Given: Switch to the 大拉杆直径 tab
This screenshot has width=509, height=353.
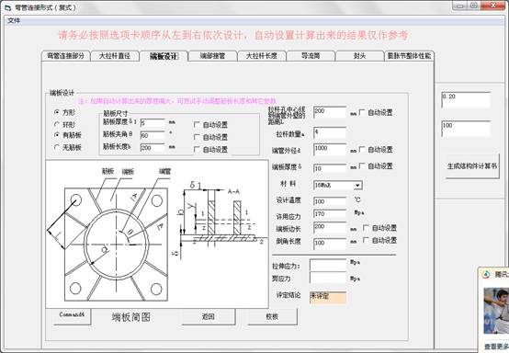Looking at the screenshot, I should [x=115, y=56].
